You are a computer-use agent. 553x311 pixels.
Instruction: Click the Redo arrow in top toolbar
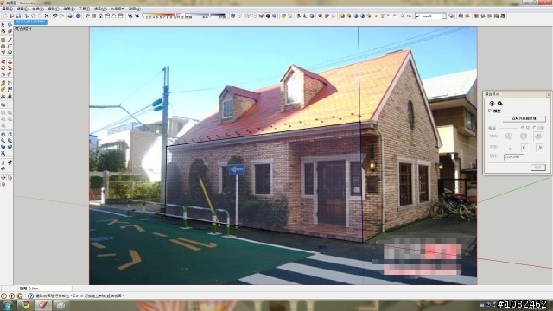coord(61,16)
